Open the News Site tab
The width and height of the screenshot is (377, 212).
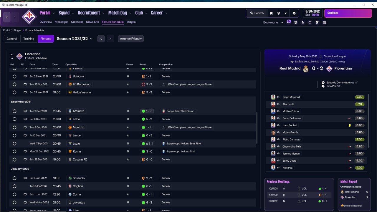tap(92, 22)
